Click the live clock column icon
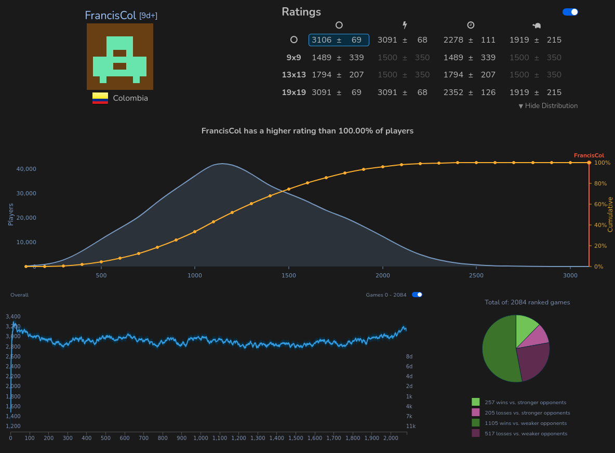The width and height of the screenshot is (615, 453). point(471,25)
